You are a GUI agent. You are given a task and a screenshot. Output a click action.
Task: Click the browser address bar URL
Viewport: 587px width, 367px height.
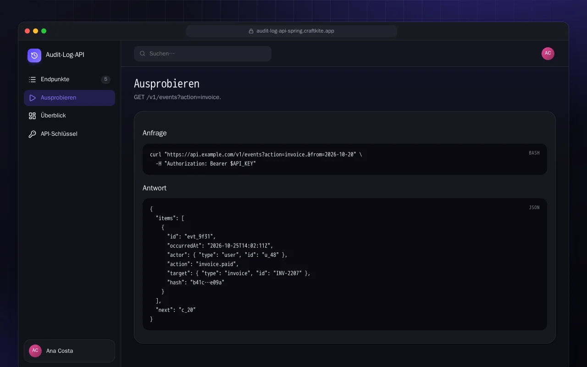(292, 31)
